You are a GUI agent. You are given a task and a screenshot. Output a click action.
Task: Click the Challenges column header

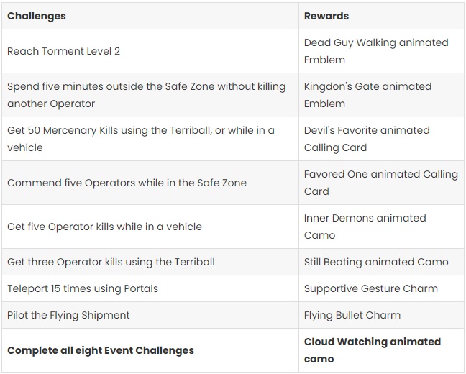click(x=36, y=16)
